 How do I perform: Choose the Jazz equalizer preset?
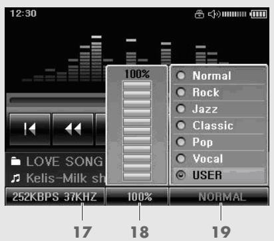click(219, 109)
